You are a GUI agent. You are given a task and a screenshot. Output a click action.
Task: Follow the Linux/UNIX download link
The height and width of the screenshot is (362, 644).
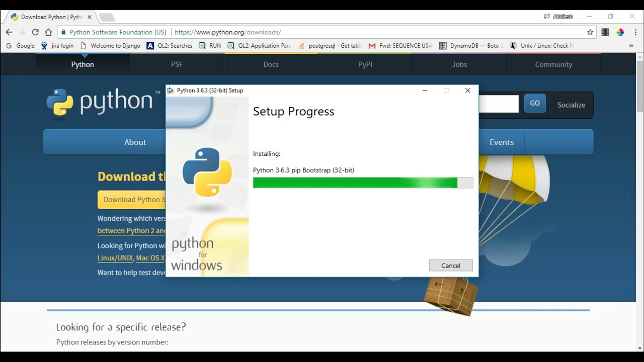click(115, 258)
